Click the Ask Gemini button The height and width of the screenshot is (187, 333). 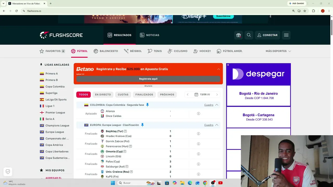pyautogui.click(x=296, y=3)
